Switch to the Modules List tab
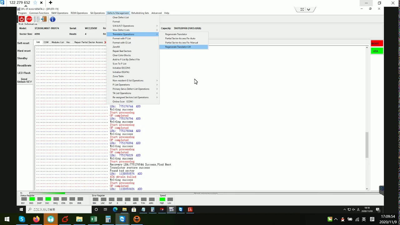Image resolution: width=400 pixels, height=225 pixels. tap(58, 42)
